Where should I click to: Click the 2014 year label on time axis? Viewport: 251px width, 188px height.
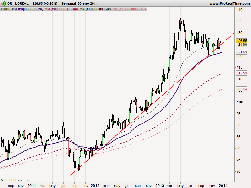point(223,185)
